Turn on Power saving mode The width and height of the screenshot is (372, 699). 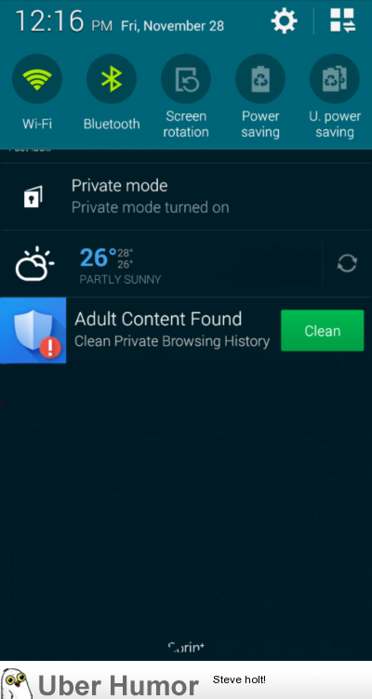260,79
